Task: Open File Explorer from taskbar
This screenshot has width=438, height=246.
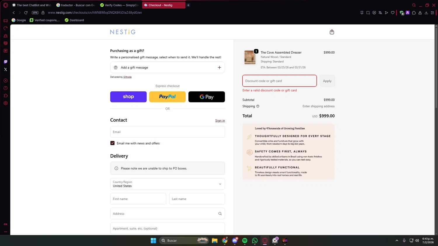Action: [215, 240]
